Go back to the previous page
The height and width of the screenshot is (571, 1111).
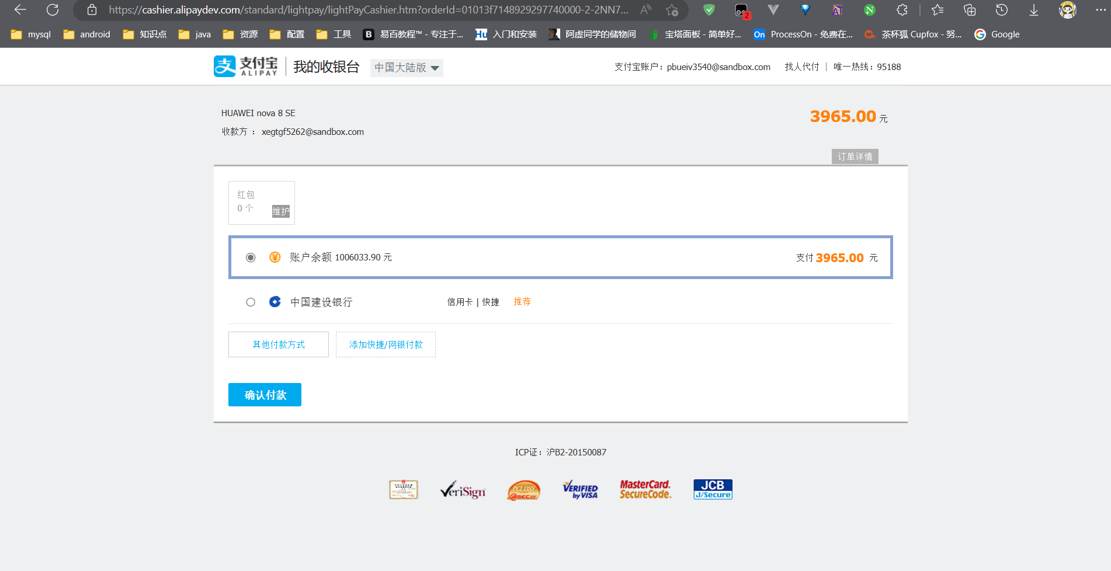click(x=20, y=10)
